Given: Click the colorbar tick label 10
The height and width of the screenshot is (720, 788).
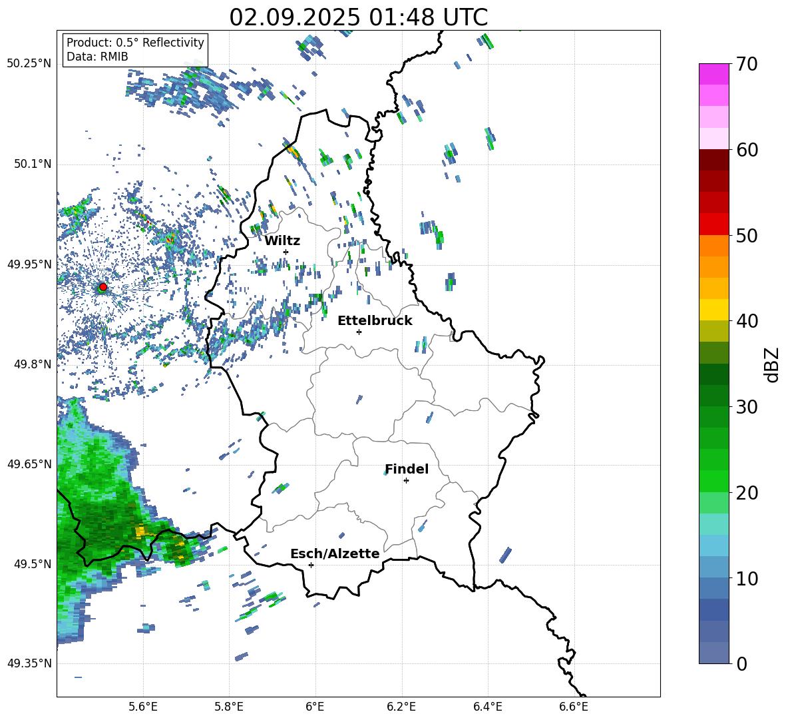Looking at the screenshot, I should [x=747, y=578].
